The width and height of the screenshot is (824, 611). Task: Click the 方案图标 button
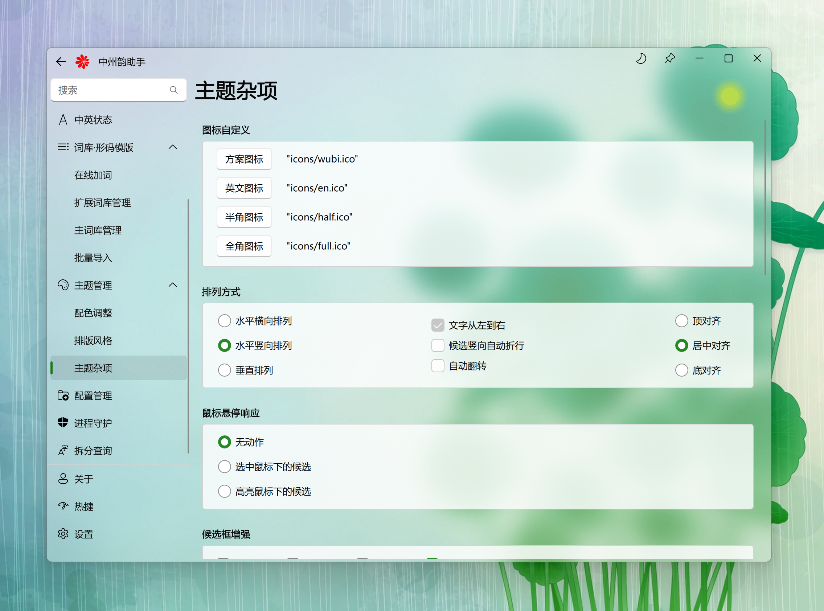[244, 159]
